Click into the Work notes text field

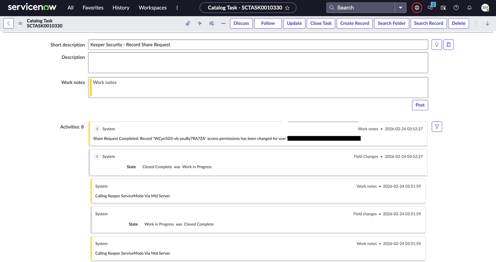[258, 87]
